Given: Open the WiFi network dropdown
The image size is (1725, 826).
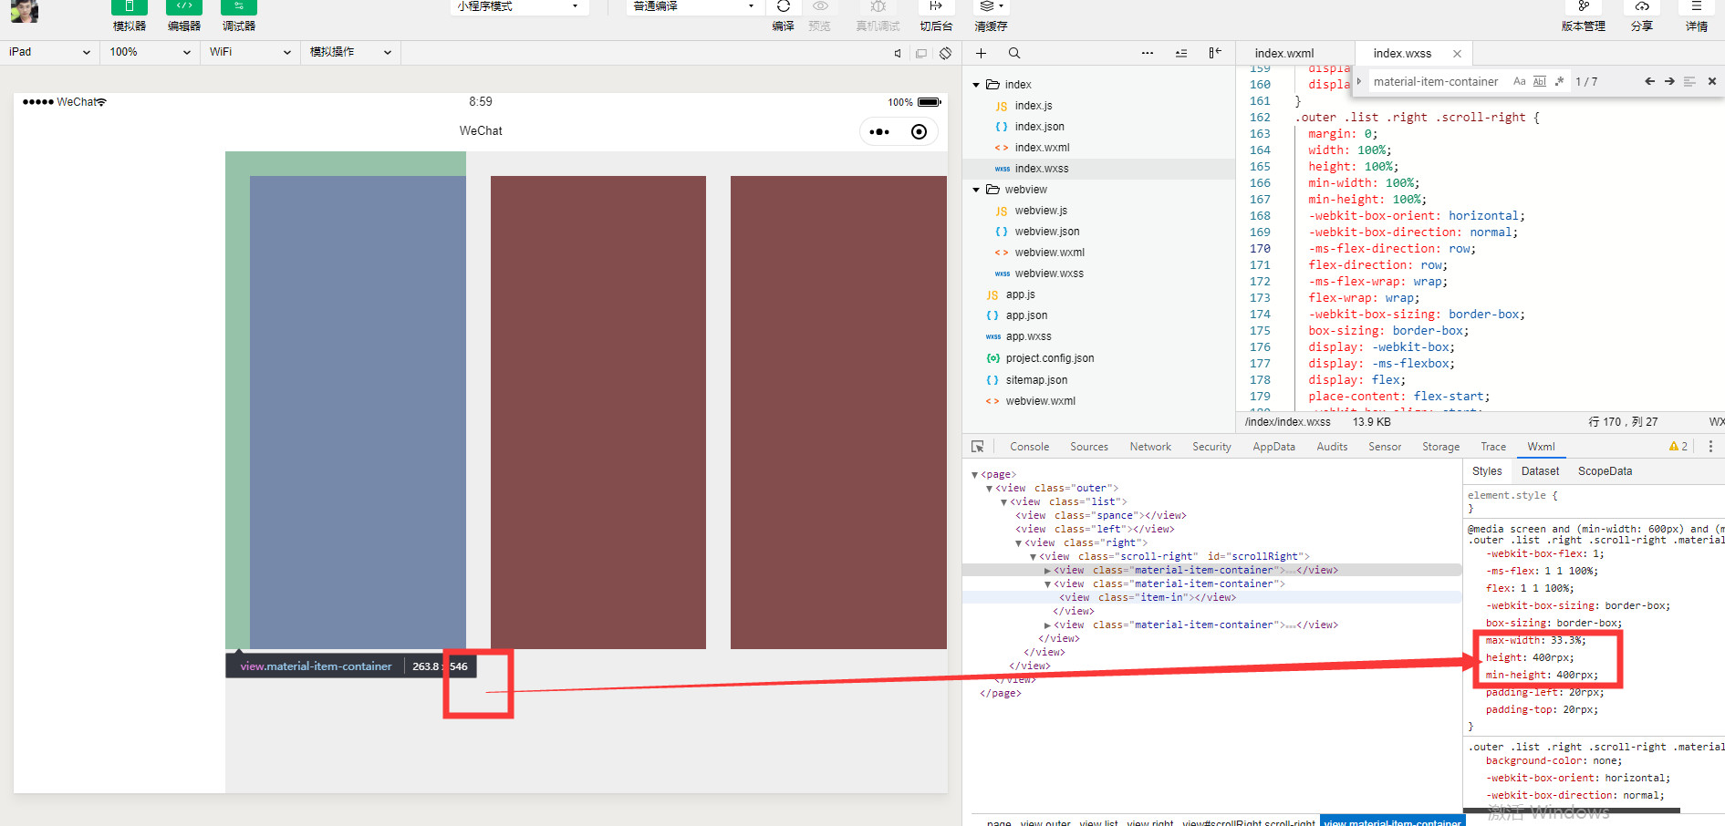Looking at the screenshot, I should point(250,52).
